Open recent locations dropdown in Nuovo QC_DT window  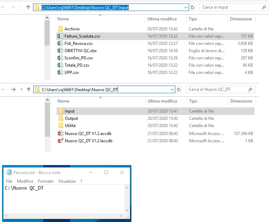pyautogui.click(x=21, y=89)
